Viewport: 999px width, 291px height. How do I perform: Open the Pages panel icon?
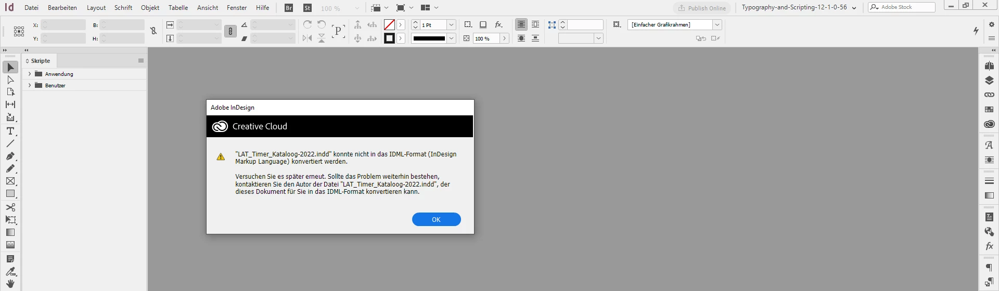[989, 66]
